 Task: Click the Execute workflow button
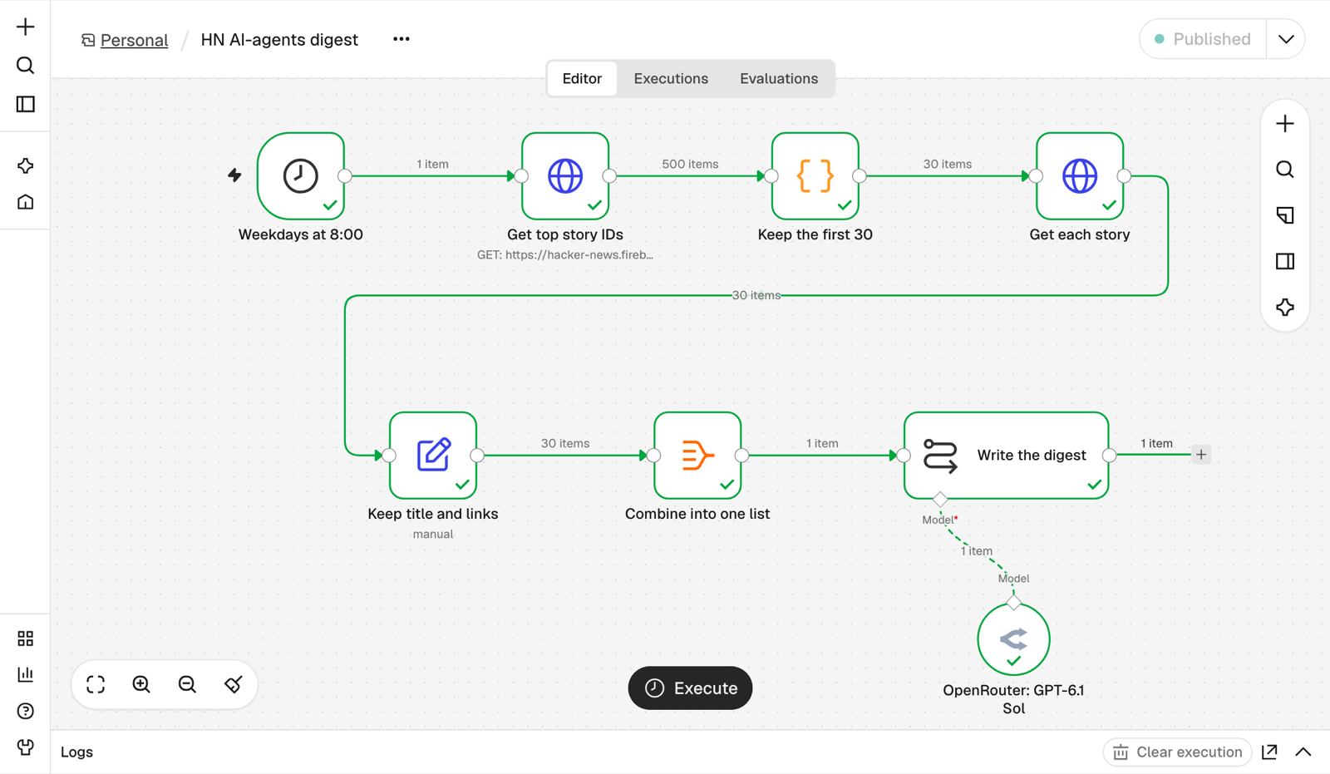point(690,688)
